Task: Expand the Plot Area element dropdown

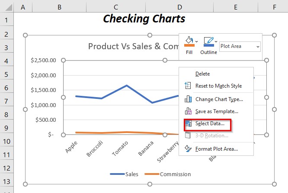Action: pos(258,46)
